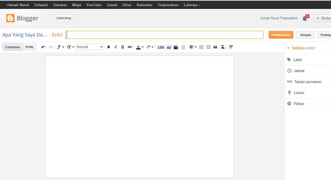Click the redo arrow icon
This screenshot has height=180, width=331.
[x=51, y=47]
